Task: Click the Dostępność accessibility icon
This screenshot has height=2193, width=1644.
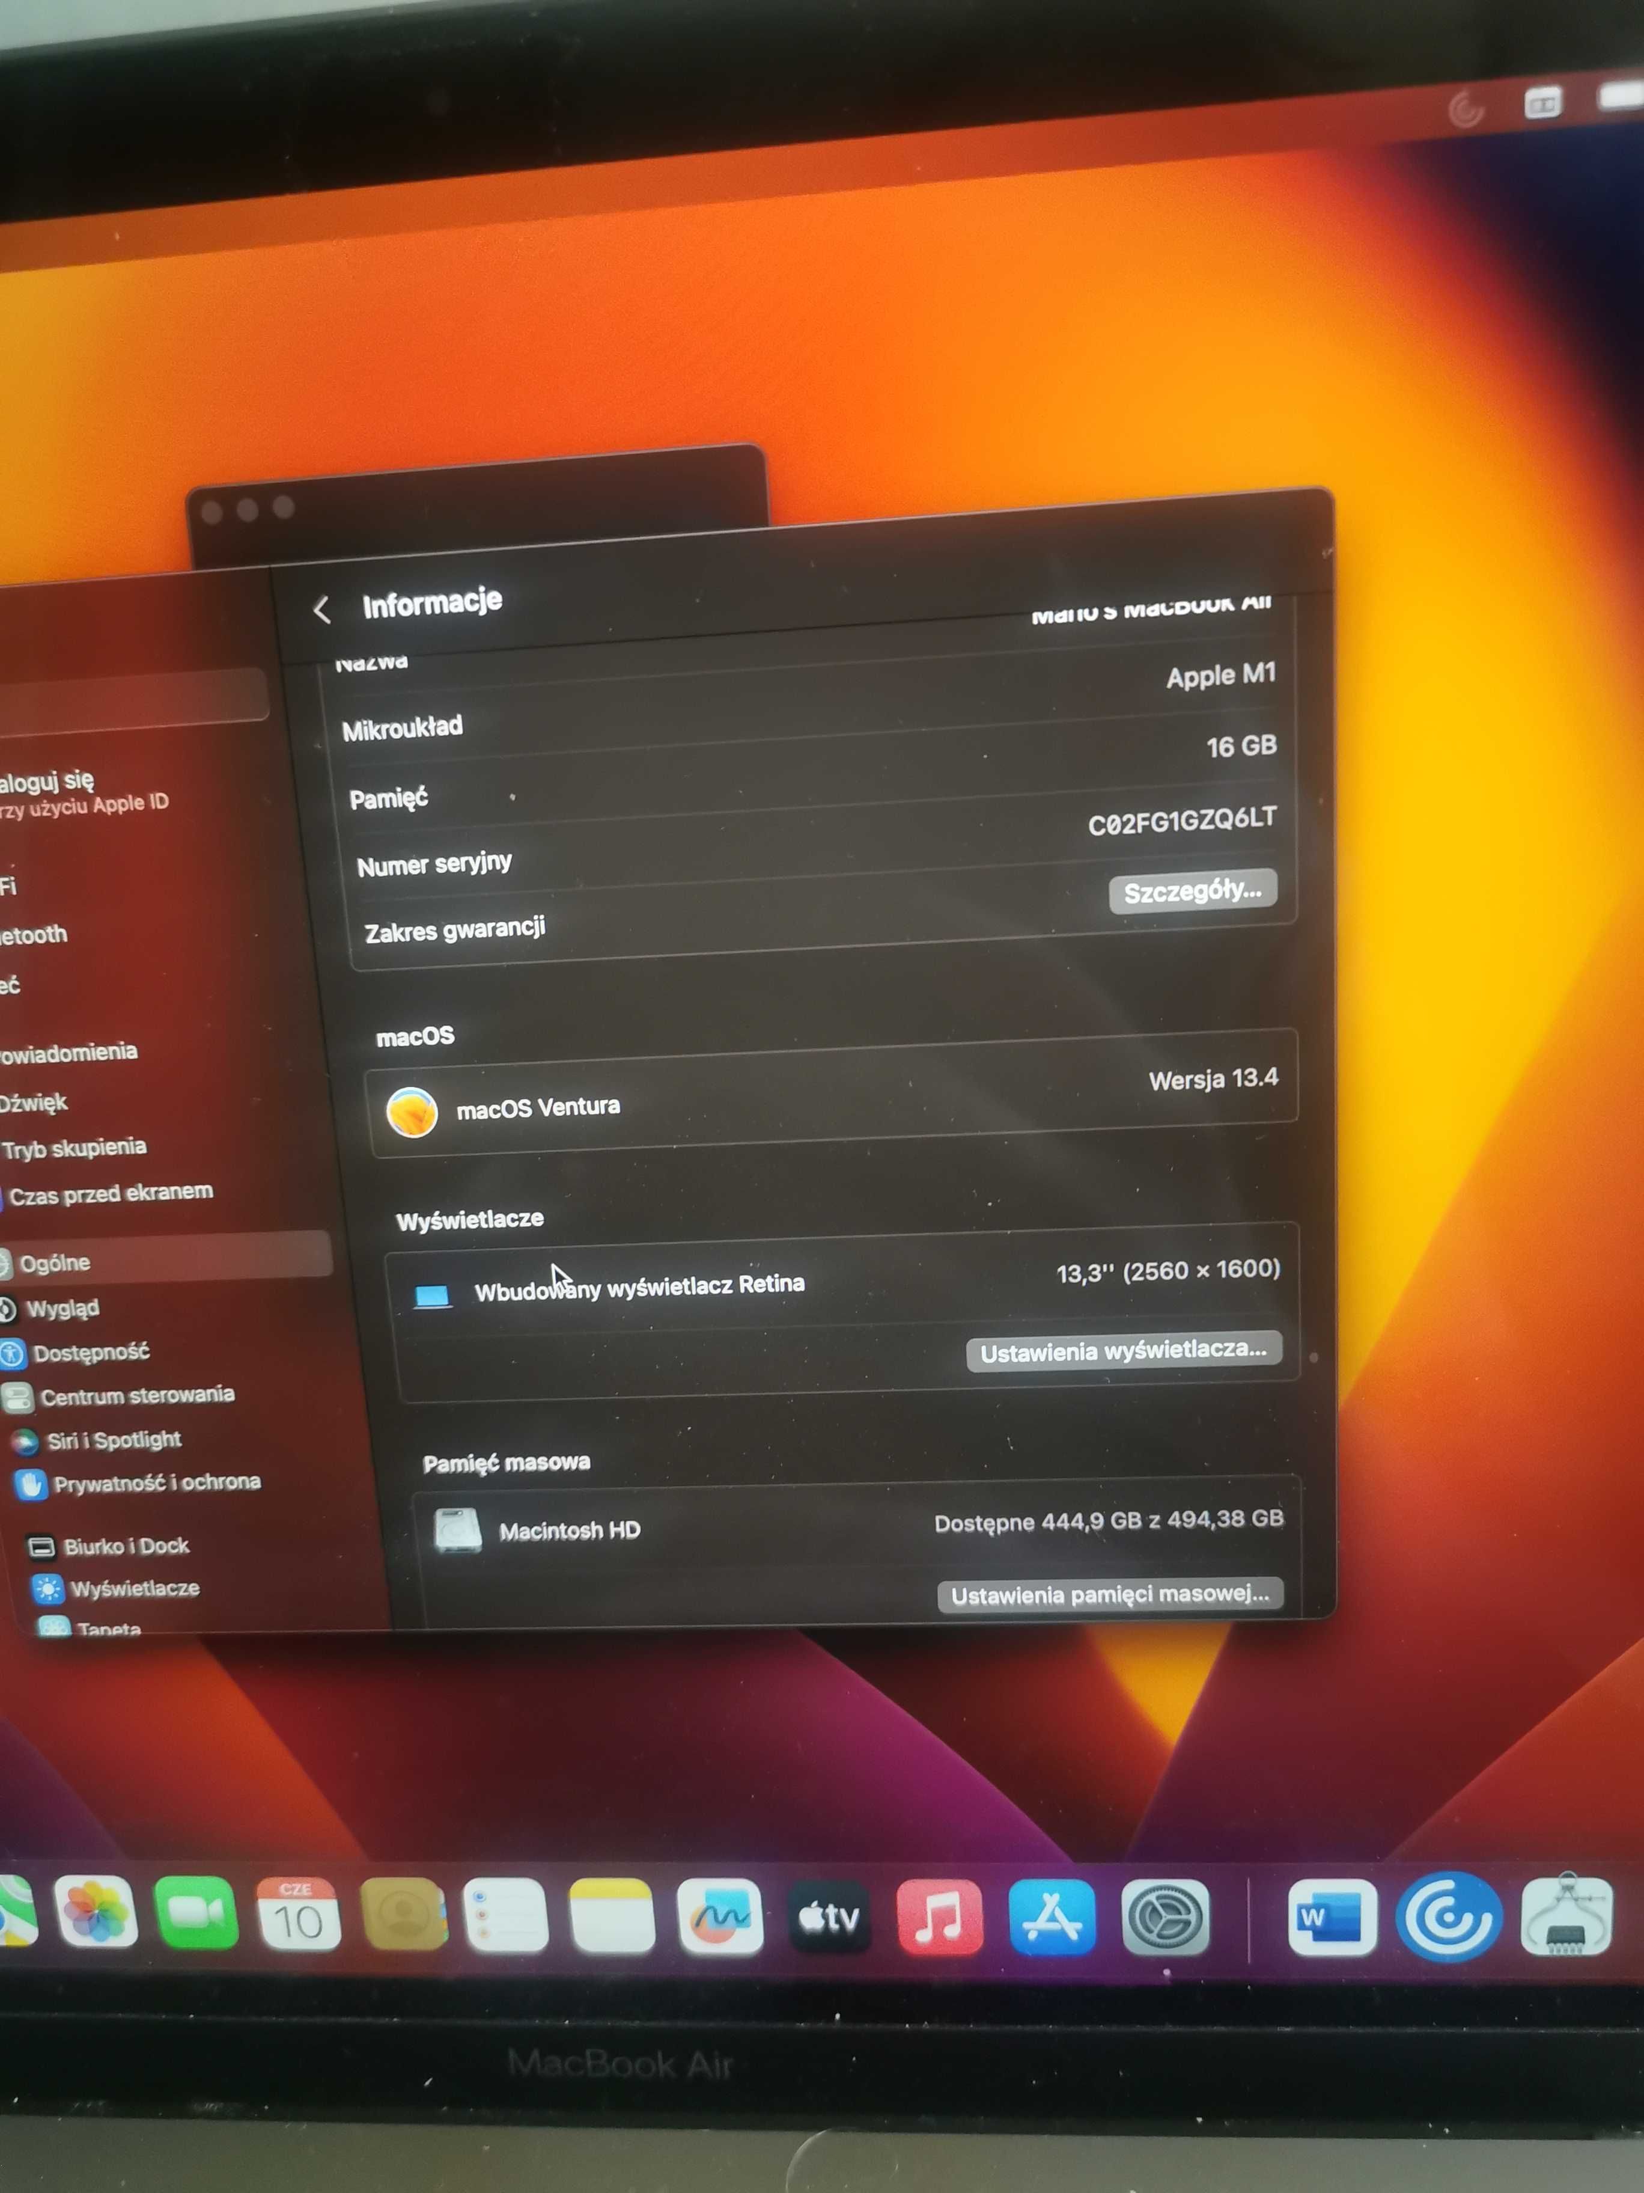Action: click(12, 1353)
